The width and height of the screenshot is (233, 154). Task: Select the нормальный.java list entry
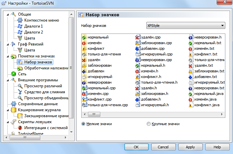pos(206,94)
